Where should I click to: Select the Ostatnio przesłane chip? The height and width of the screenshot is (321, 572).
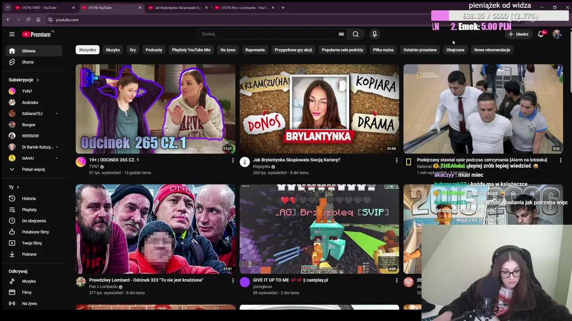420,50
